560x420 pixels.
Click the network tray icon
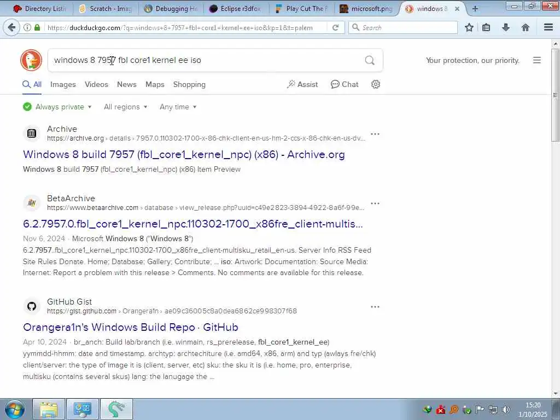coord(493,409)
